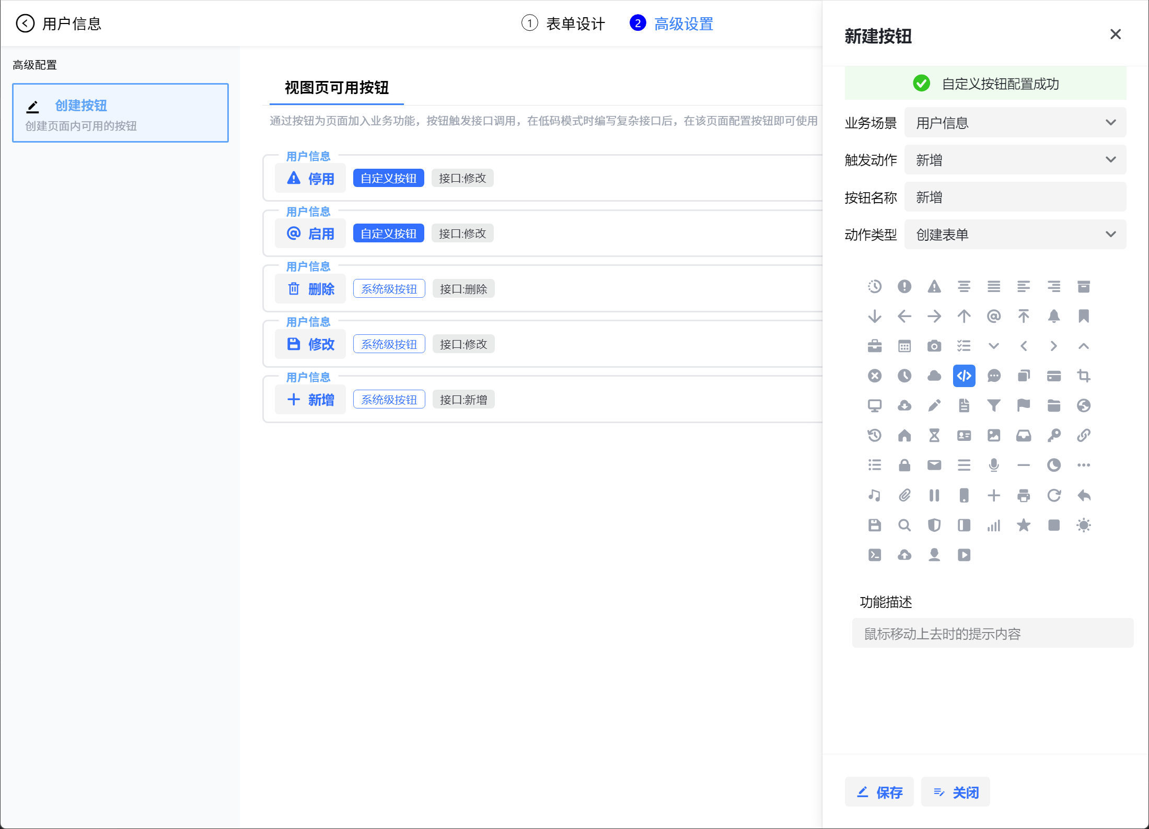Click the 接口:新增 tag
This screenshot has height=829, width=1149.
[x=463, y=400]
